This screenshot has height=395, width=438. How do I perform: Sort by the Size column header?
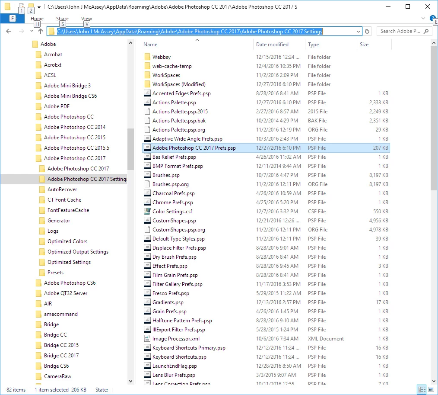coord(364,45)
